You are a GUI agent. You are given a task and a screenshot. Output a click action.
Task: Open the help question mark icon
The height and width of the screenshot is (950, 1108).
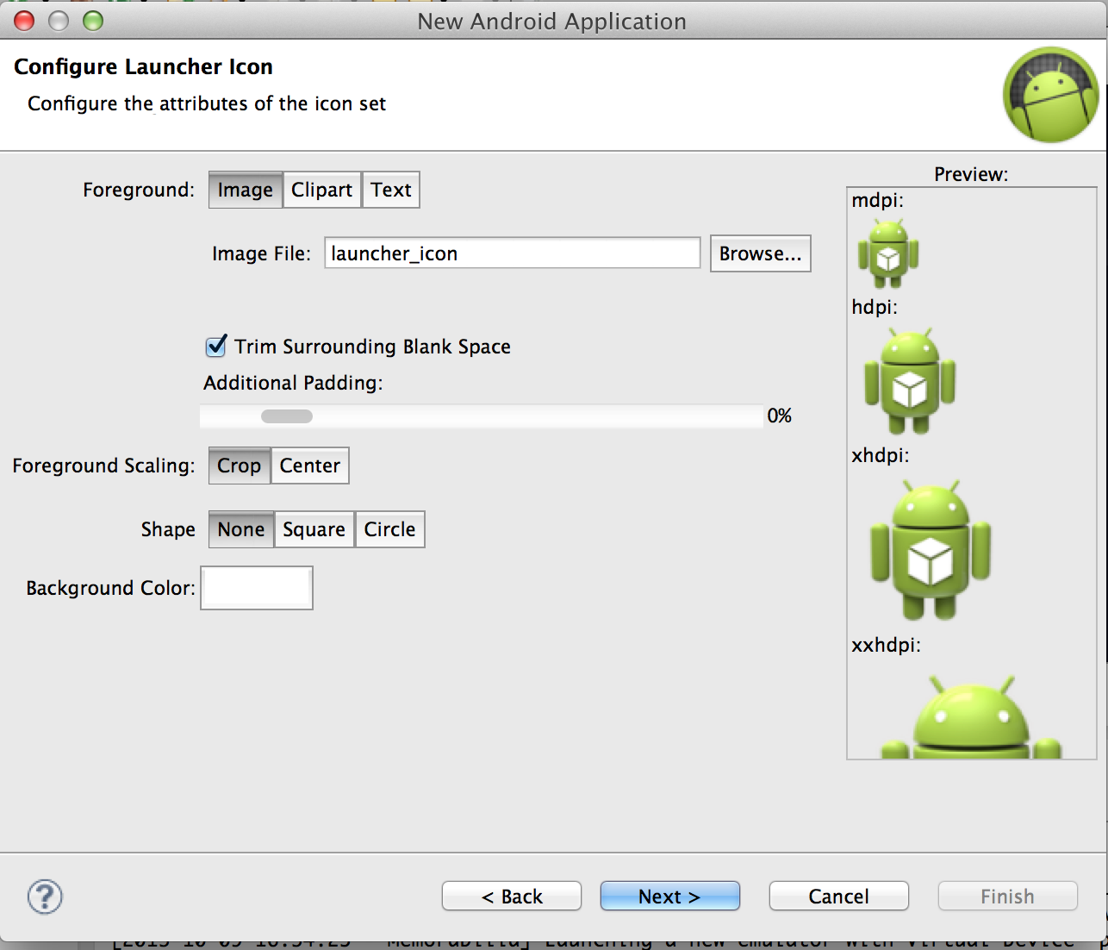pyautogui.click(x=45, y=897)
